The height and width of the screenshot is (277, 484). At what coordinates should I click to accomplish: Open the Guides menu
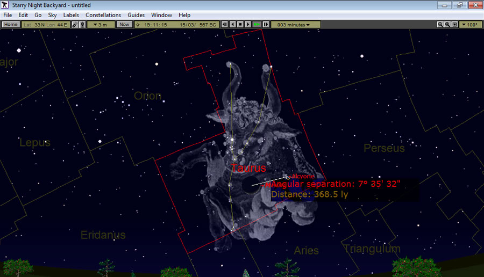[x=136, y=15]
